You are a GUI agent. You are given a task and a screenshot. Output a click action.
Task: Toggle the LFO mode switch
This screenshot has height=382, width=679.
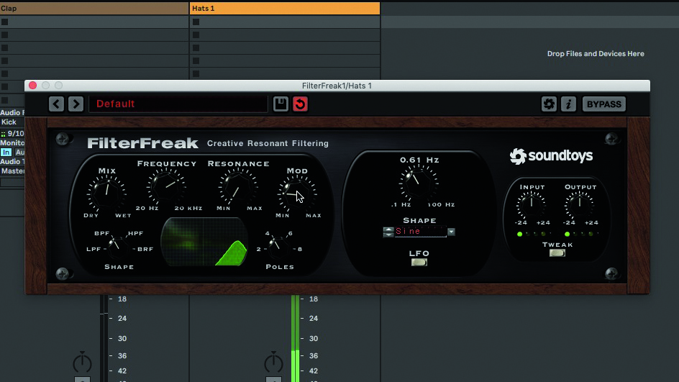(419, 262)
